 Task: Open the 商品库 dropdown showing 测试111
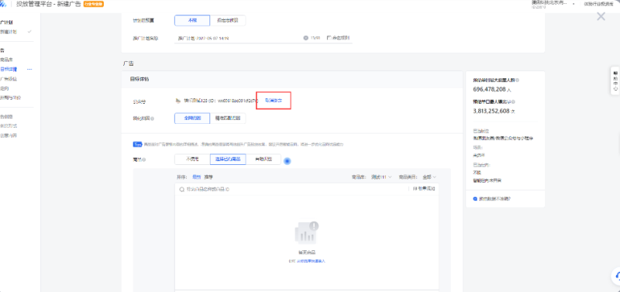pyautogui.click(x=381, y=177)
